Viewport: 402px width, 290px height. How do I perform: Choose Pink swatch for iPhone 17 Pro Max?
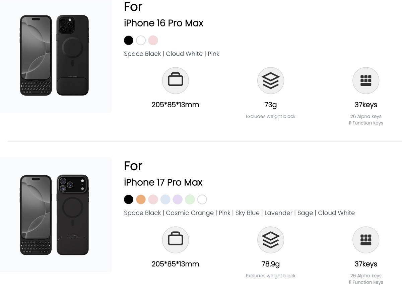[x=153, y=200]
